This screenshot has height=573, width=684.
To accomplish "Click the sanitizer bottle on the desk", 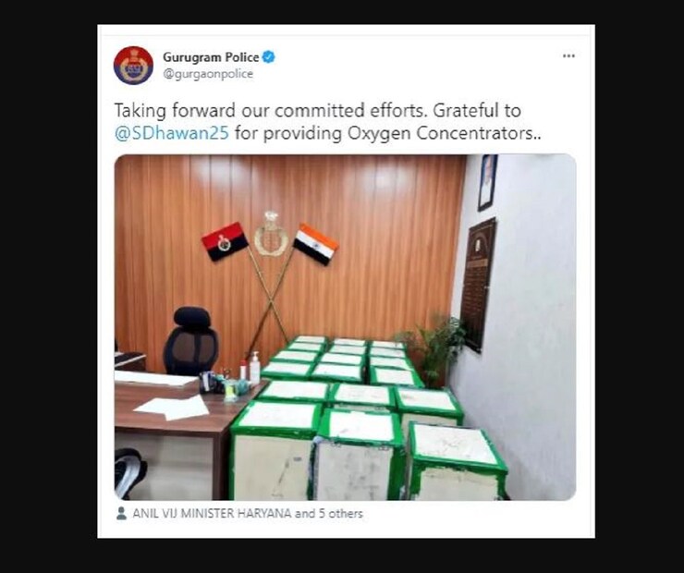I will (x=254, y=367).
